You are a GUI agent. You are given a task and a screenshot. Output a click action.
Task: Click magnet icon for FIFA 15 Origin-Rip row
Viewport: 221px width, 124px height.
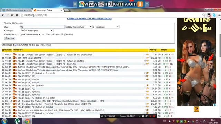click(x=16, y=64)
